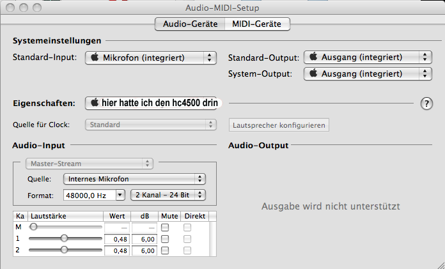Select the Audio-Geräte tab

[x=190, y=24]
